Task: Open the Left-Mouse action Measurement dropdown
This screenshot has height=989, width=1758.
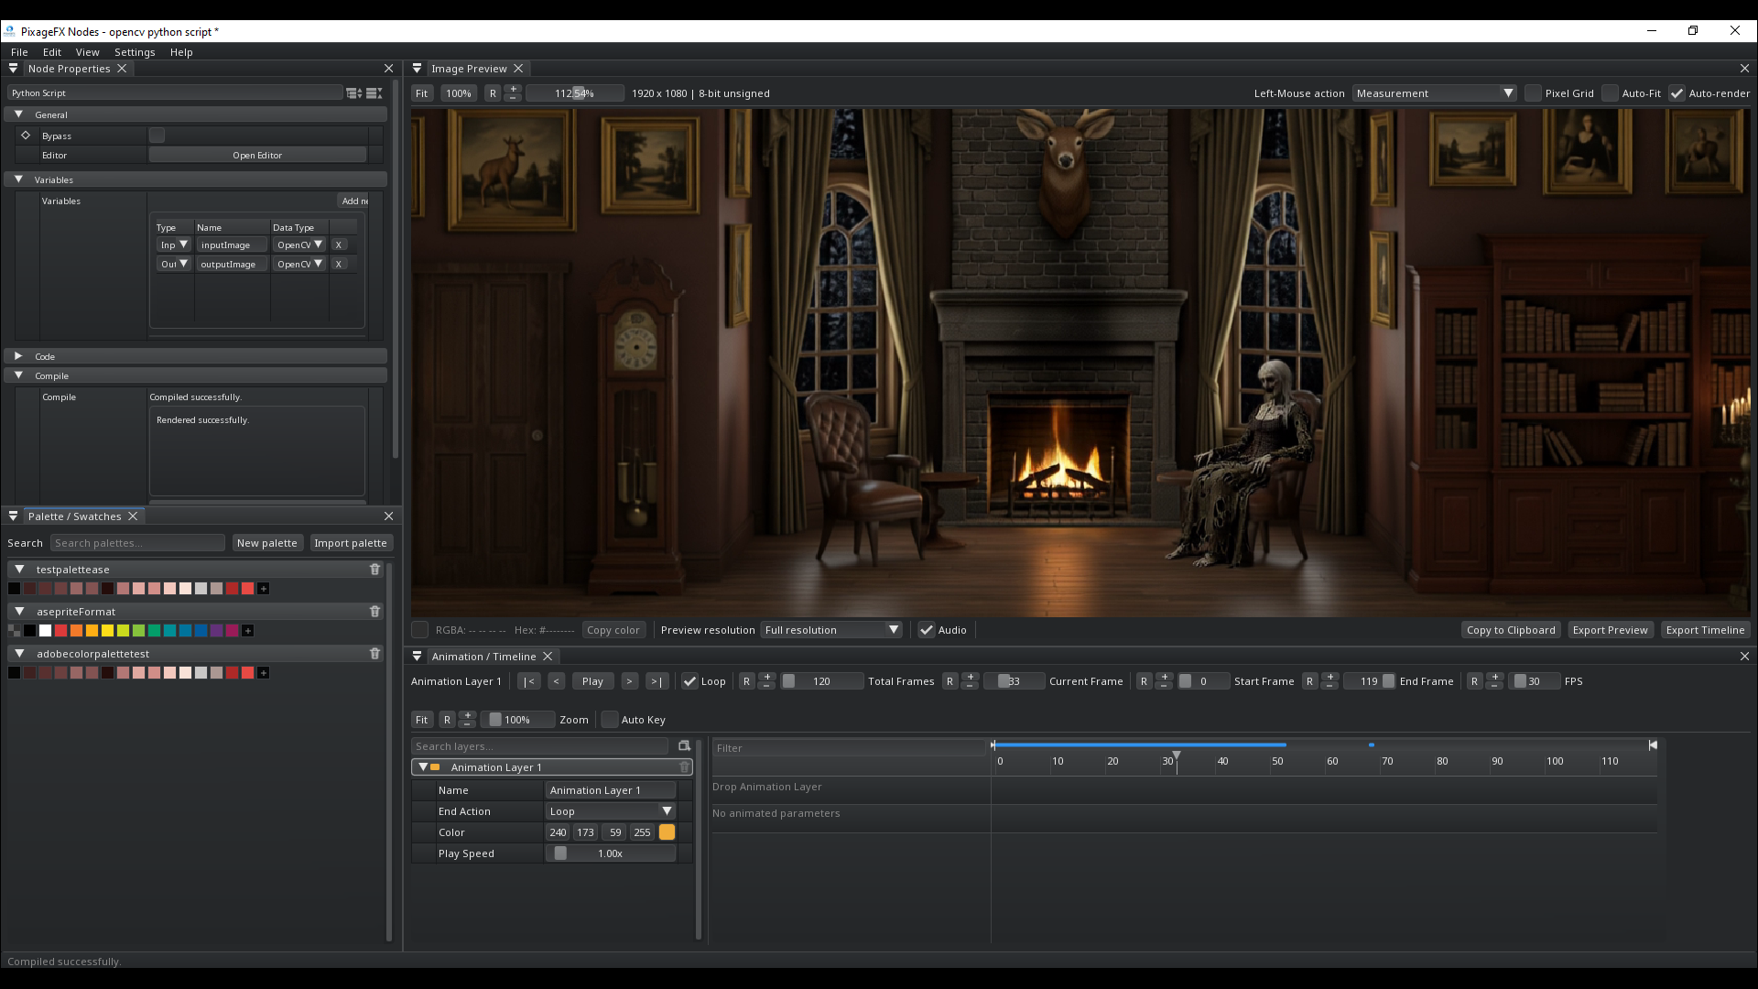Action: pyautogui.click(x=1435, y=92)
